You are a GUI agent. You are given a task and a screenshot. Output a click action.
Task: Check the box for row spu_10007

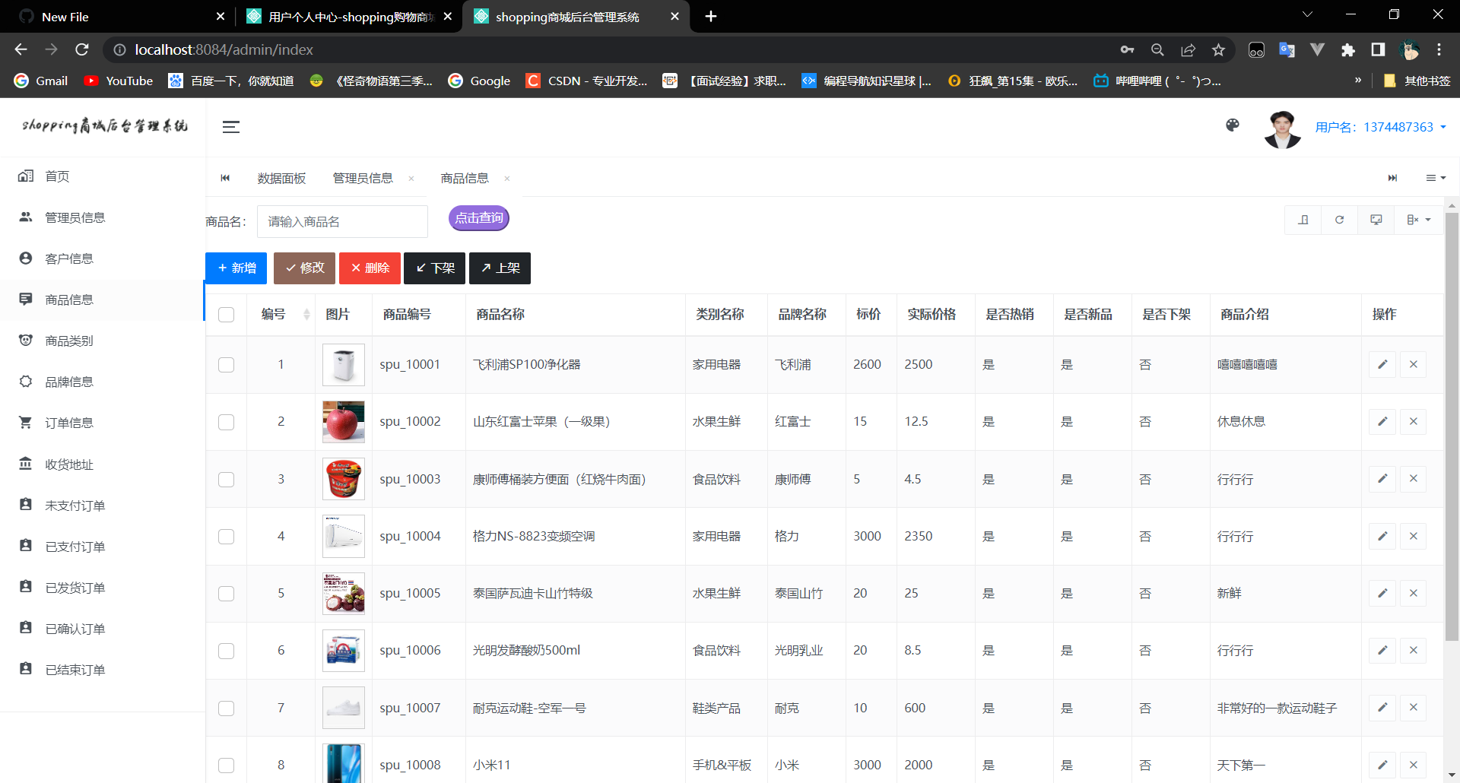click(x=226, y=709)
